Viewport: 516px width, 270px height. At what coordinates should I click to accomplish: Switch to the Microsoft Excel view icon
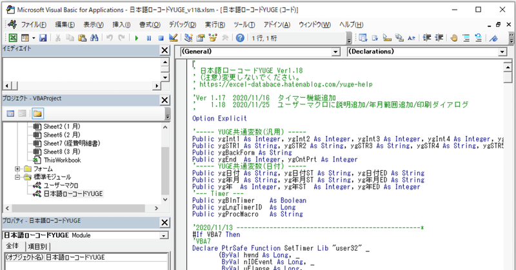[13, 38]
